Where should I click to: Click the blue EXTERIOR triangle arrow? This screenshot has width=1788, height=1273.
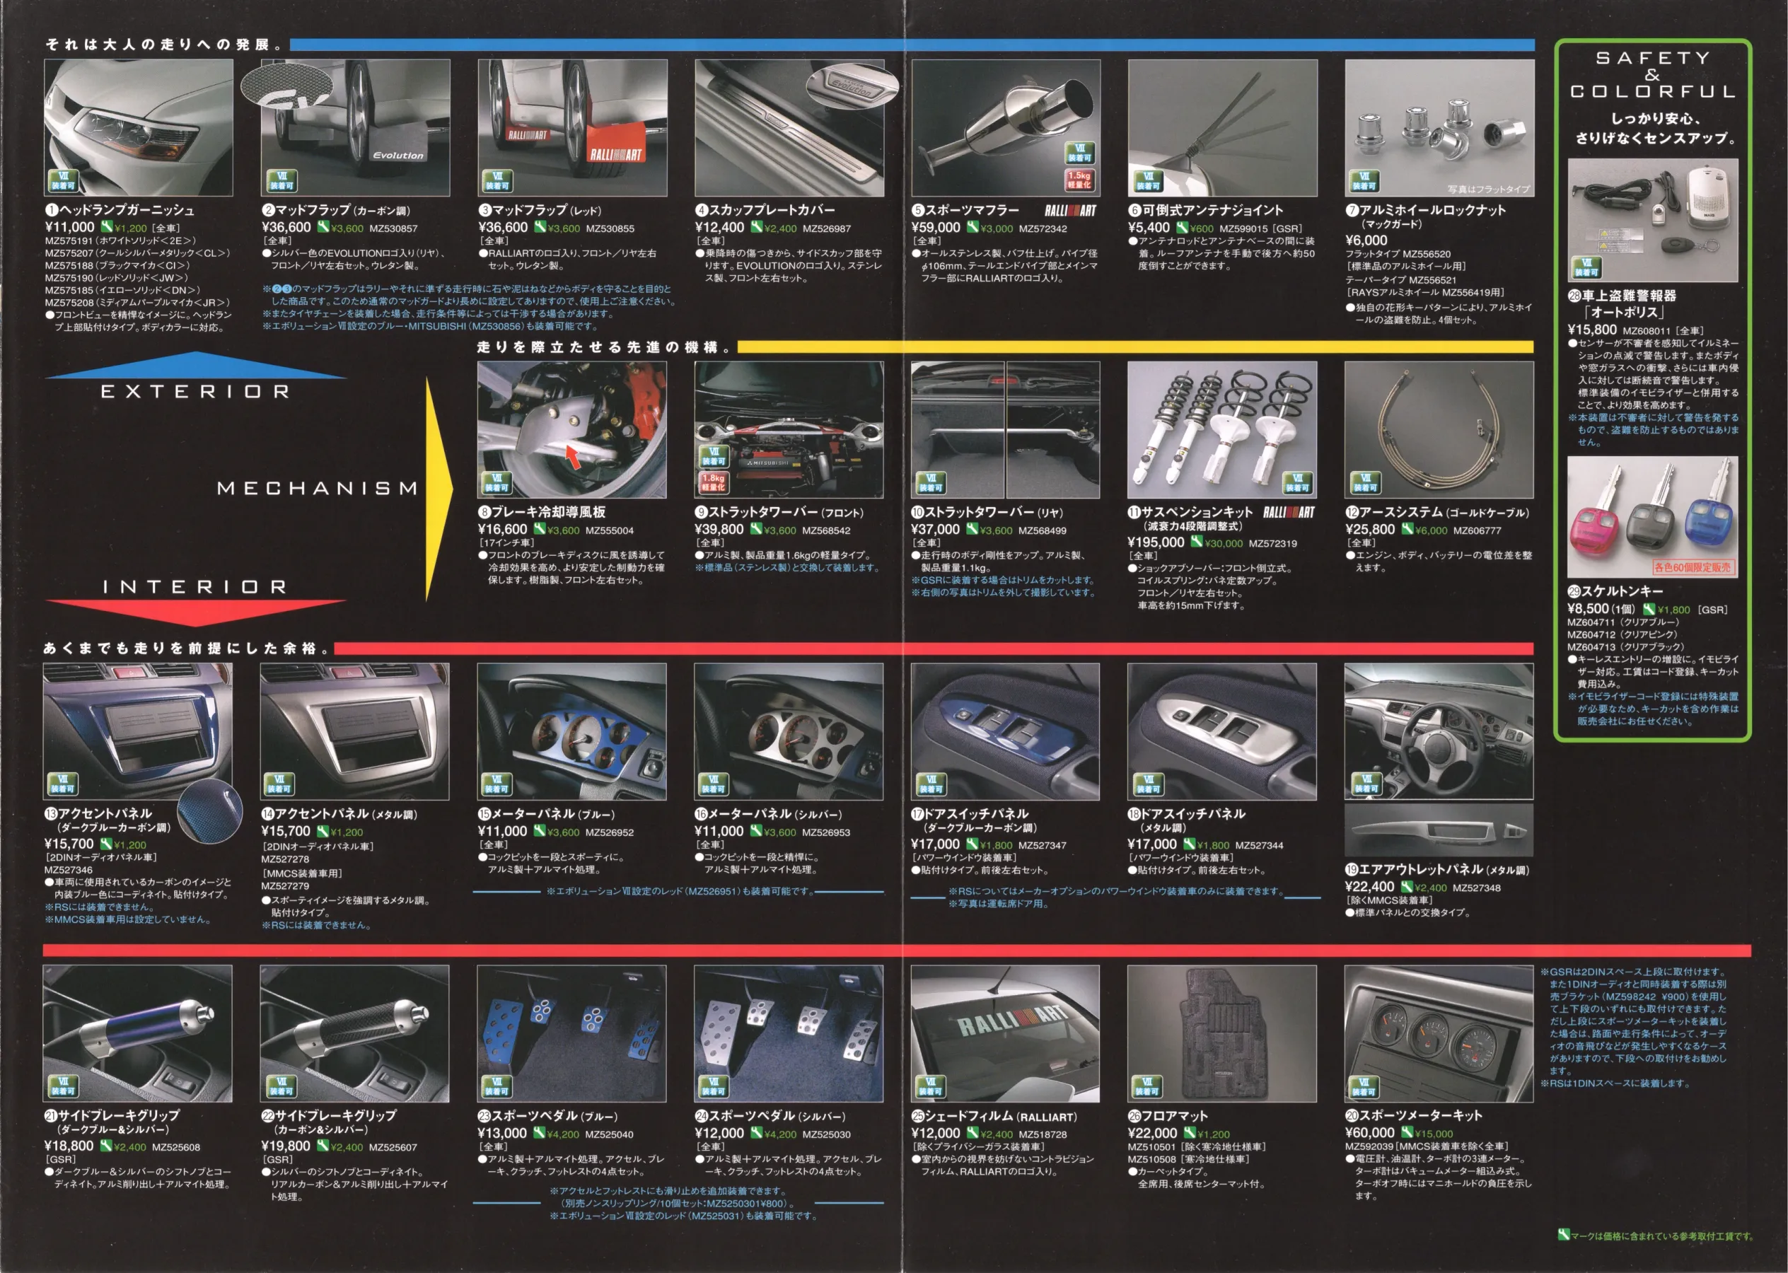(195, 366)
